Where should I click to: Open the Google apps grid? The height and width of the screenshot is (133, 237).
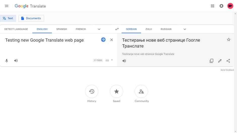click(x=213, y=6)
